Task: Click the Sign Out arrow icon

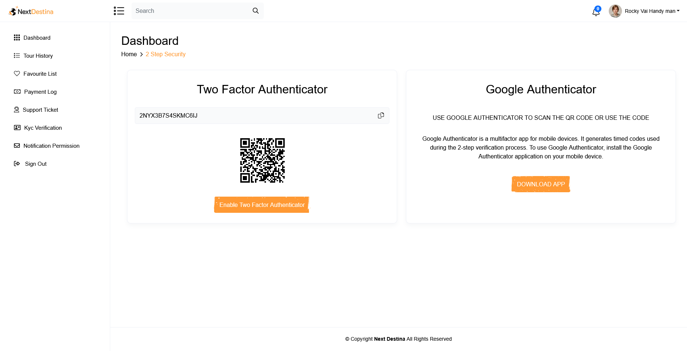Action: [17, 164]
